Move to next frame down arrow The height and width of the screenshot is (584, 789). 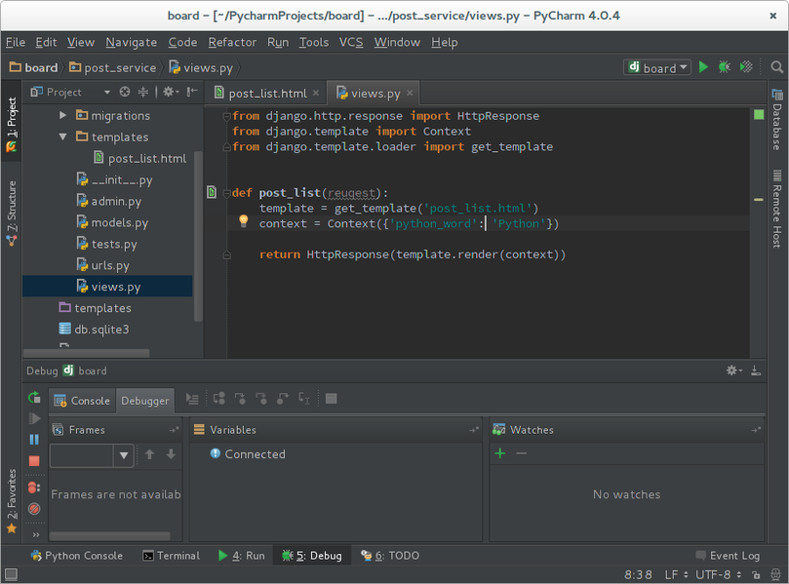(x=171, y=454)
